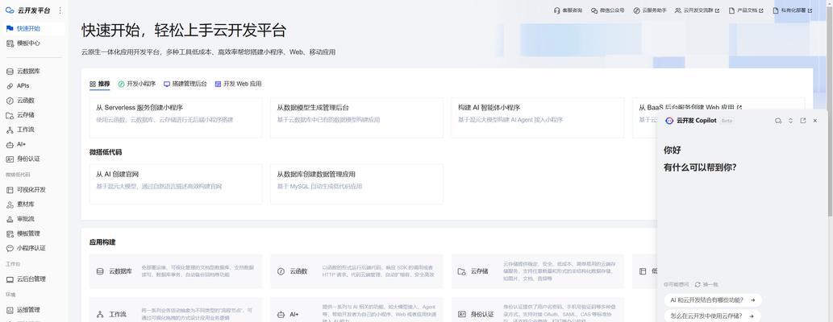Open the 从数据库创建数据管理应用 card
833x322 pixels.
pyautogui.click(x=356, y=184)
